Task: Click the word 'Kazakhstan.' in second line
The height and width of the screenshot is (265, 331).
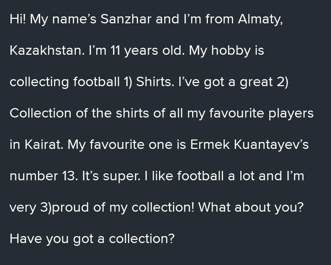Action: [47, 51]
